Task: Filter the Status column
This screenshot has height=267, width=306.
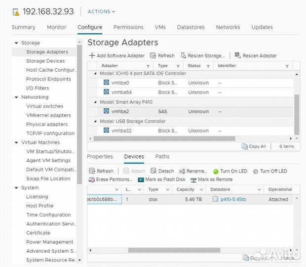Action: point(208,66)
